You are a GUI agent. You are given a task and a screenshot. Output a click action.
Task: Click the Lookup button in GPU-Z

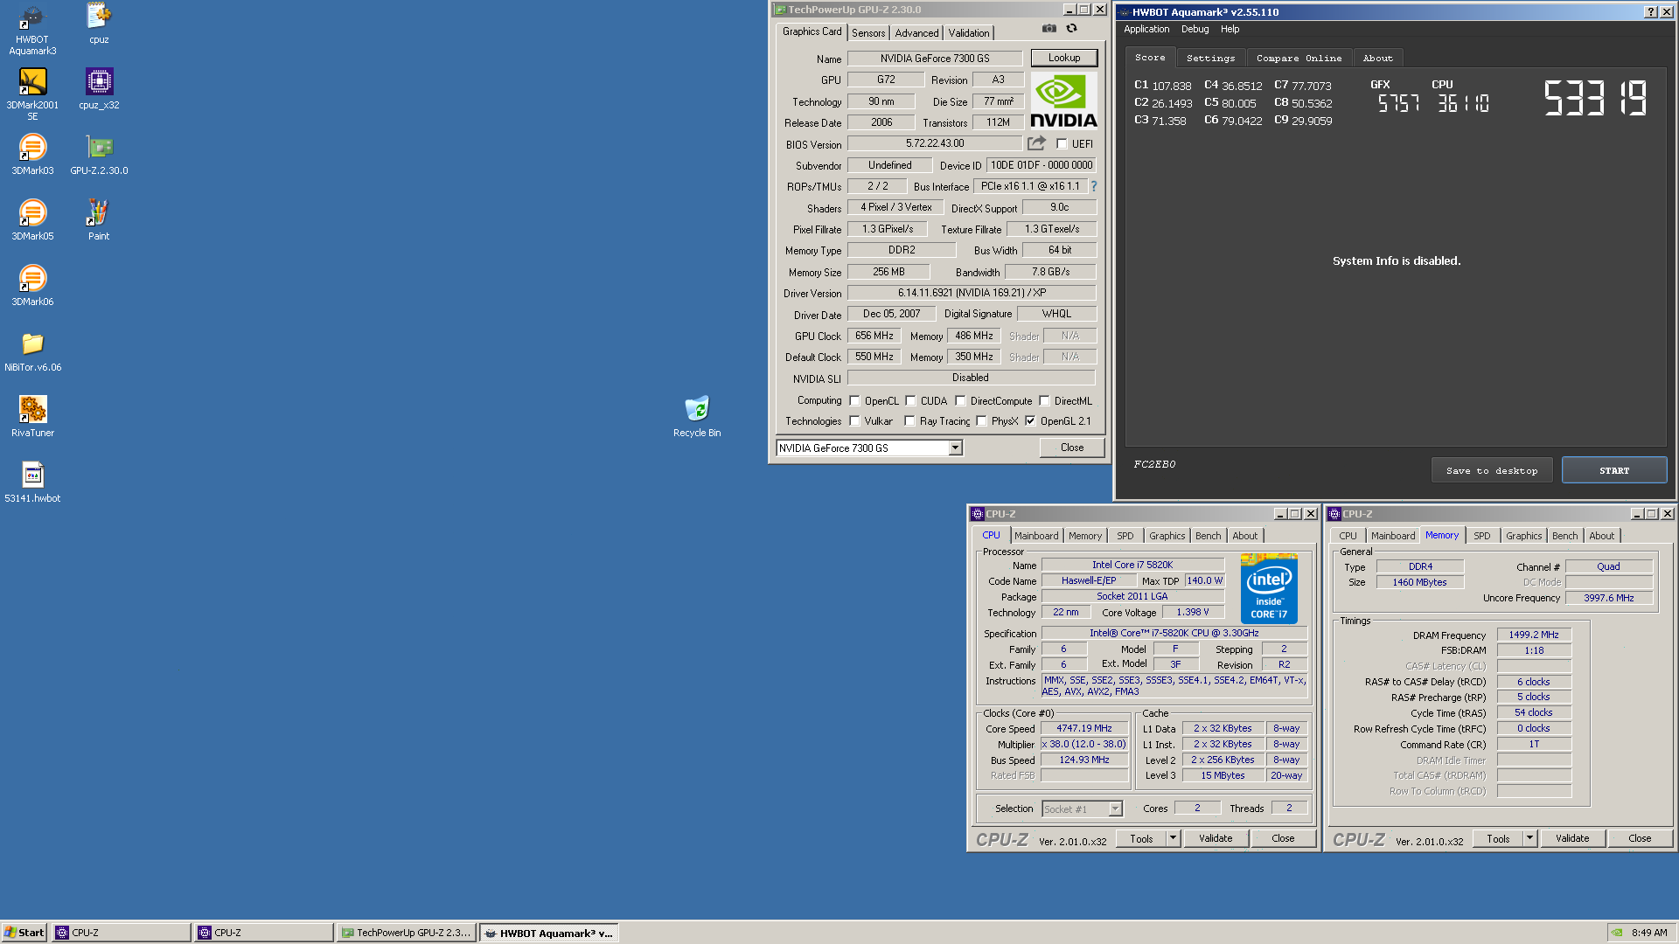(x=1064, y=58)
